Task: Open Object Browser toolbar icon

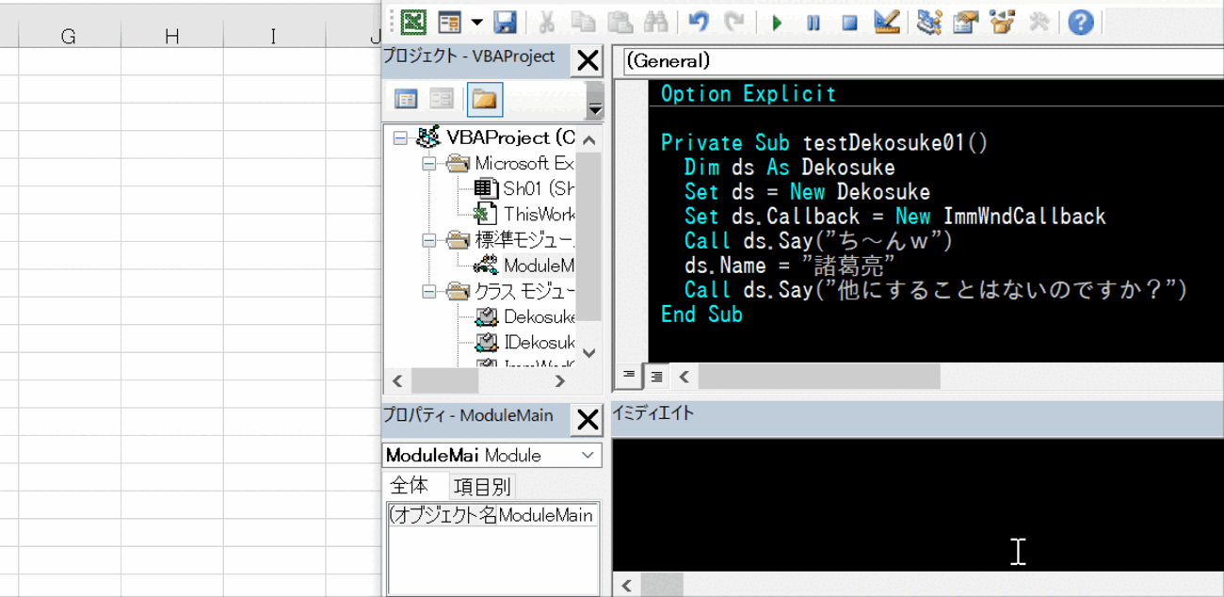Action: point(1002,22)
